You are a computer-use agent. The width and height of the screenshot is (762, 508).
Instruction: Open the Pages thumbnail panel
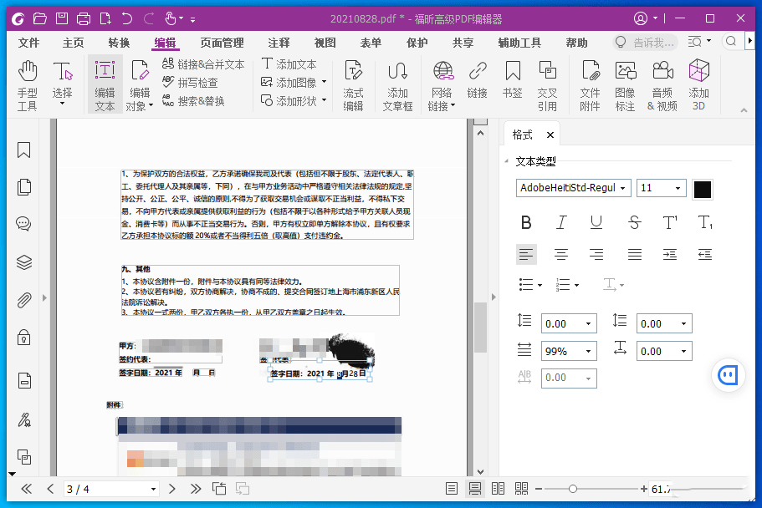point(23,187)
